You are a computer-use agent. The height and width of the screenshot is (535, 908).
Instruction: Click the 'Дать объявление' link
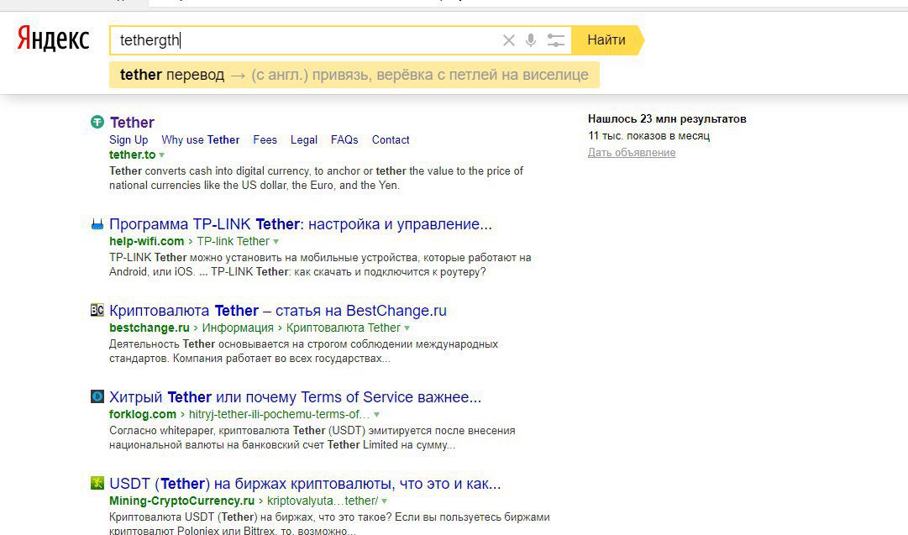(632, 152)
